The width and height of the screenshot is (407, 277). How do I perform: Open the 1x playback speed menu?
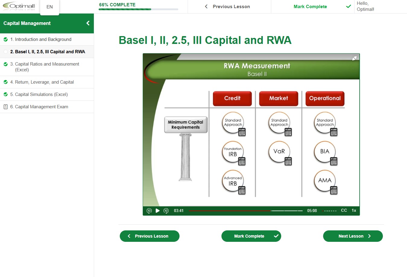(x=354, y=211)
